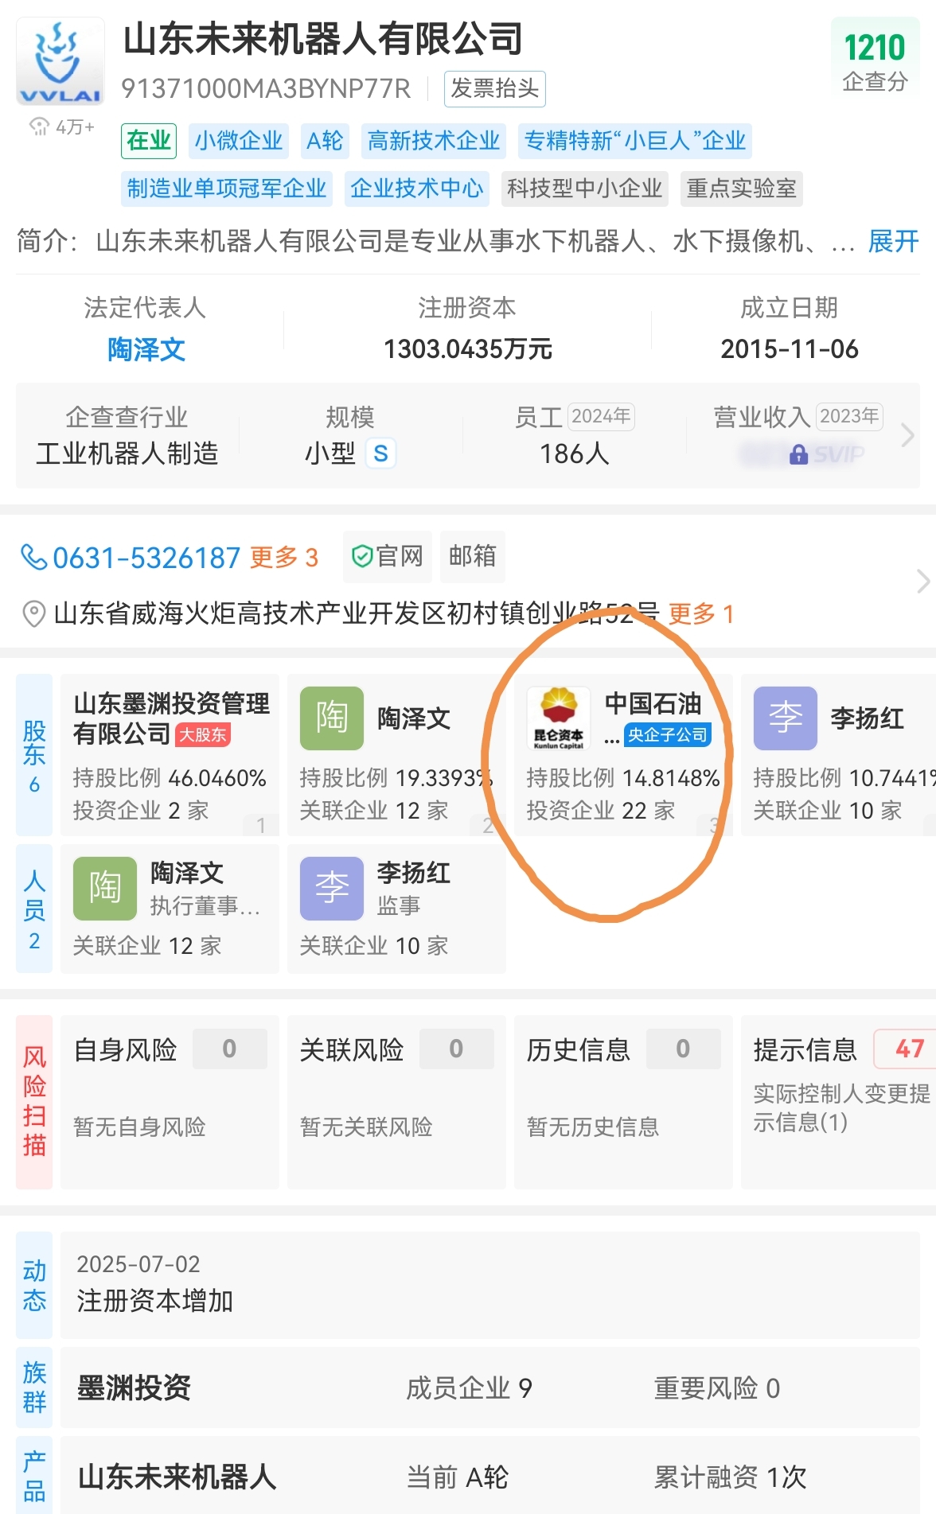Open the 历史信息 0 card
This screenshot has width=936, height=1514.
point(623,1102)
